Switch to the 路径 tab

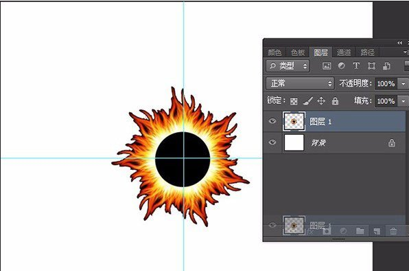[x=367, y=52]
